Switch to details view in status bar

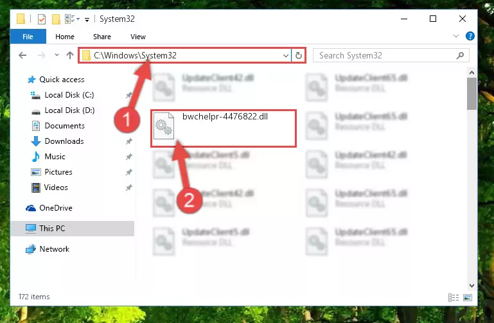point(454,297)
